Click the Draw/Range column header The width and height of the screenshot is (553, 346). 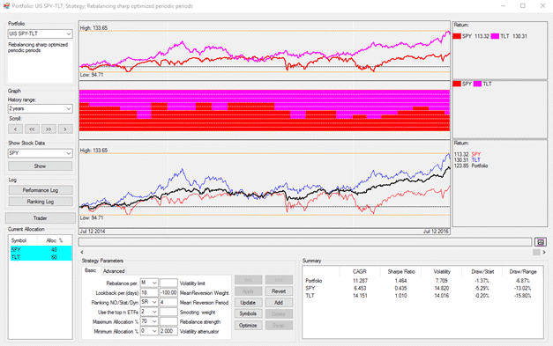click(x=523, y=272)
